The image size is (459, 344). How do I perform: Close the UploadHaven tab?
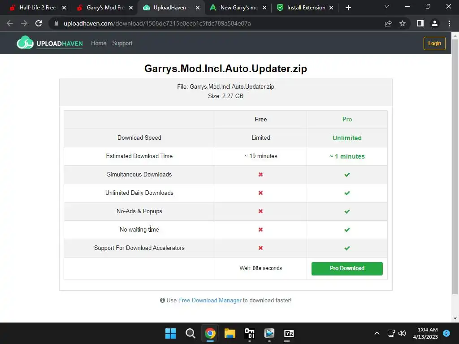tap(198, 8)
